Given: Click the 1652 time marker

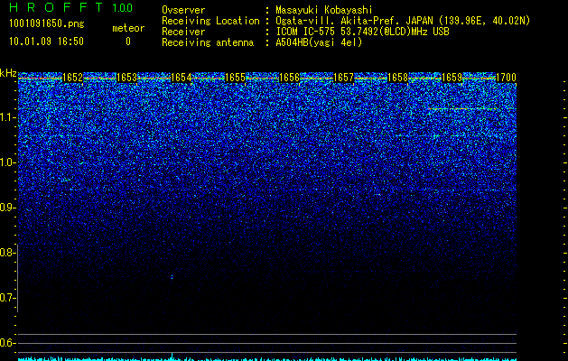Looking at the screenshot, I should [72, 78].
